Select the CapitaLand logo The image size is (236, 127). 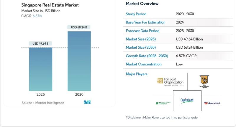pos(187,101)
